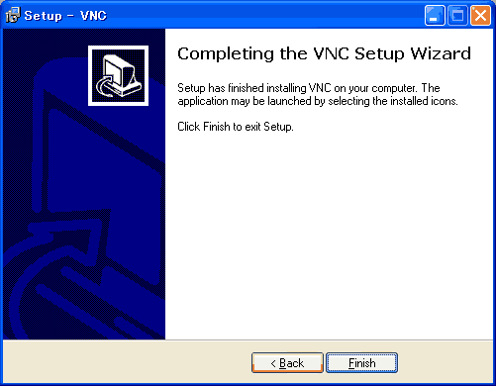Click the 'Click Finish to exit Setup.' text

pyautogui.click(x=236, y=127)
